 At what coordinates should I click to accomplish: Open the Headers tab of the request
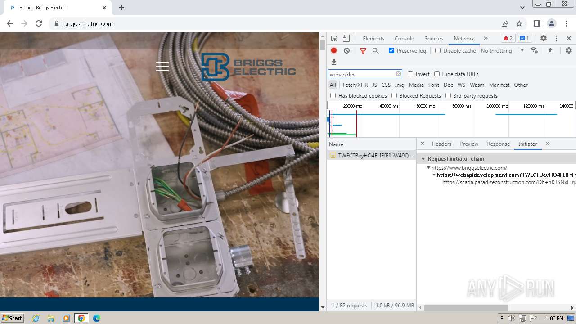click(441, 144)
